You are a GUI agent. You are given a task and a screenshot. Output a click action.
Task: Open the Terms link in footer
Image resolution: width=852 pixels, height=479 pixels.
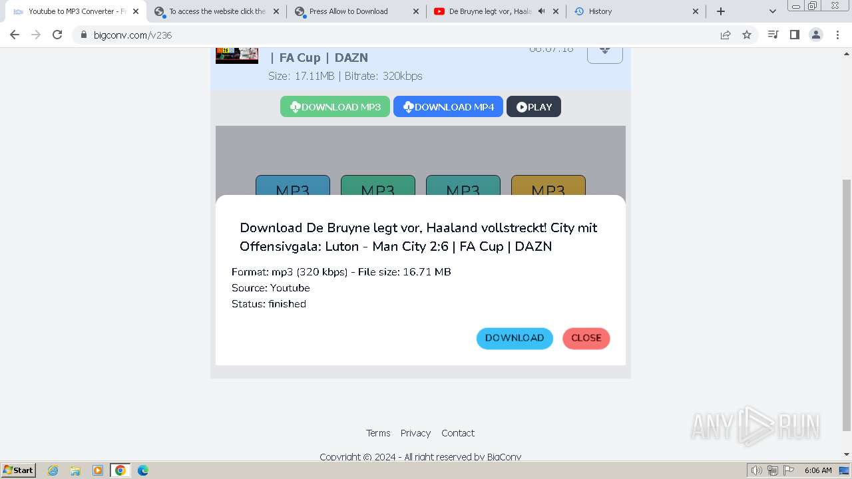click(378, 433)
